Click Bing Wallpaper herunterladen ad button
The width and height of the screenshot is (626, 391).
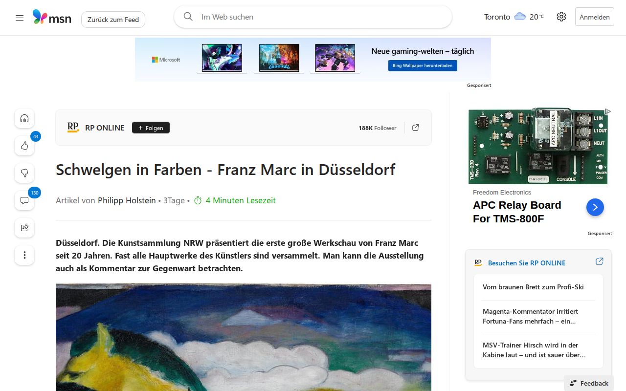(423, 65)
